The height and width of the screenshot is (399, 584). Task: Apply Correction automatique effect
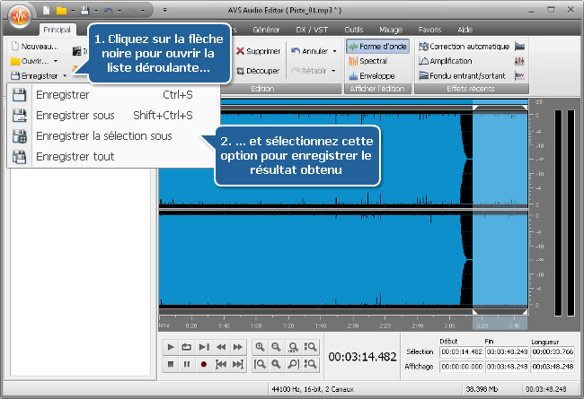click(x=465, y=47)
